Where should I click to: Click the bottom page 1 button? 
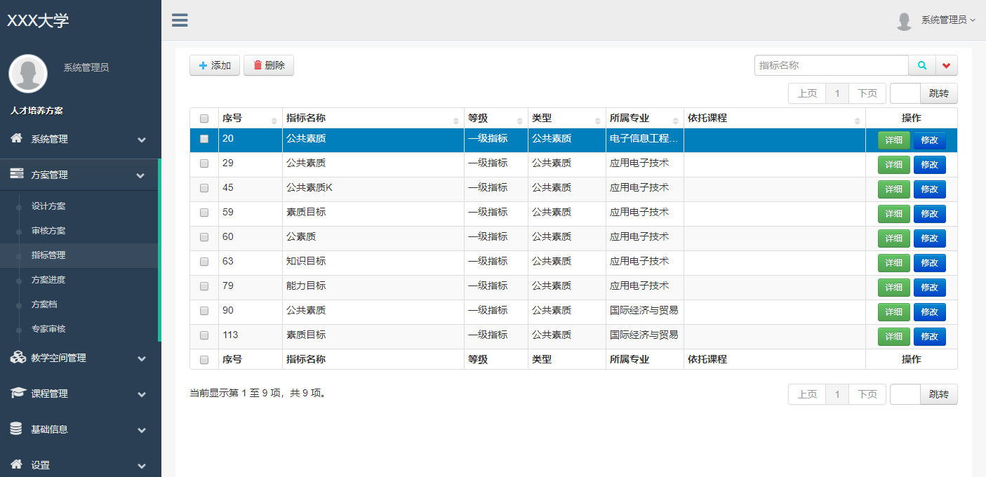tap(837, 394)
